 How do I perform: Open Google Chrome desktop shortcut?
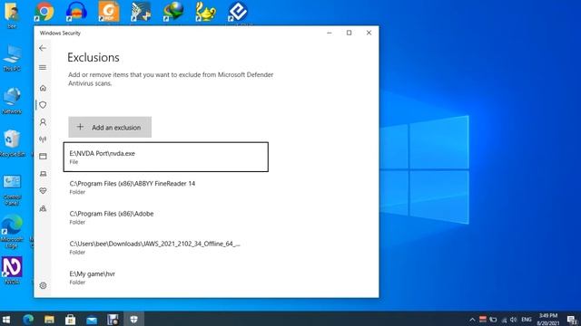pos(44,12)
